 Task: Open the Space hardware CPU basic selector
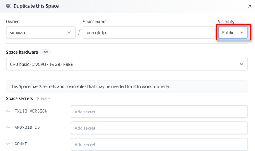point(127,64)
